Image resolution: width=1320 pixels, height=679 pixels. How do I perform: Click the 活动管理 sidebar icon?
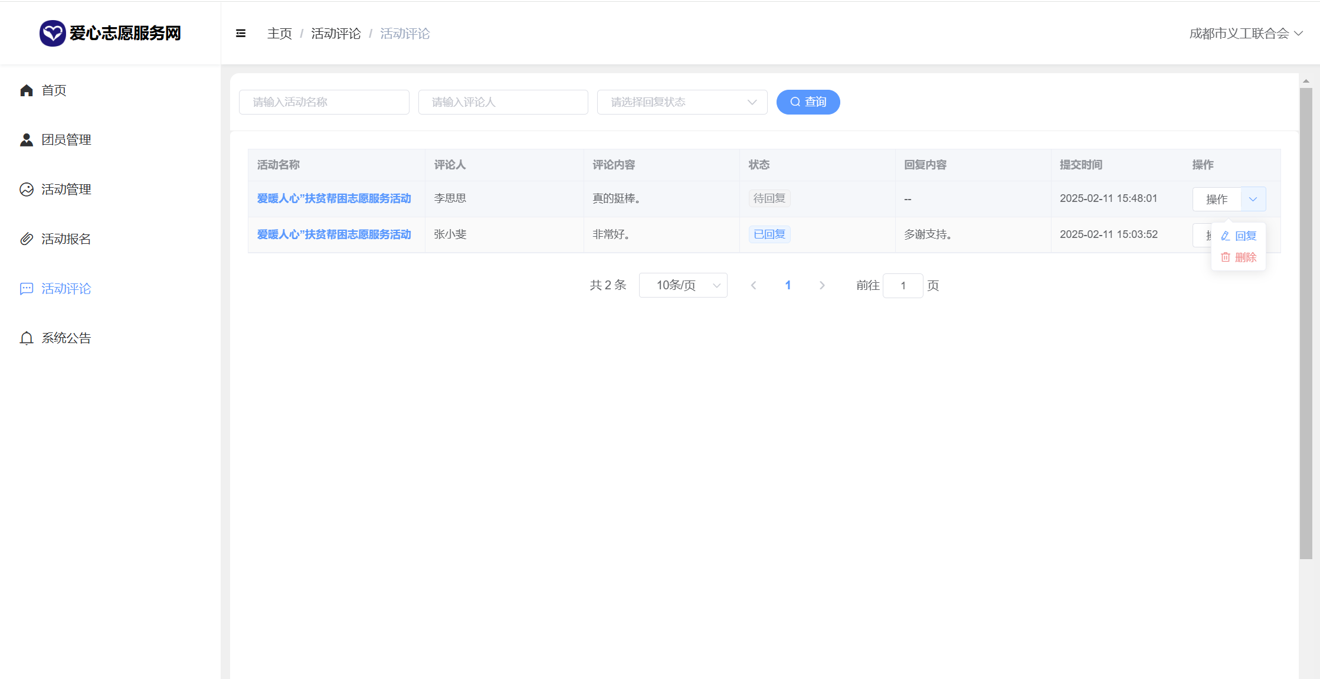coord(27,190)
